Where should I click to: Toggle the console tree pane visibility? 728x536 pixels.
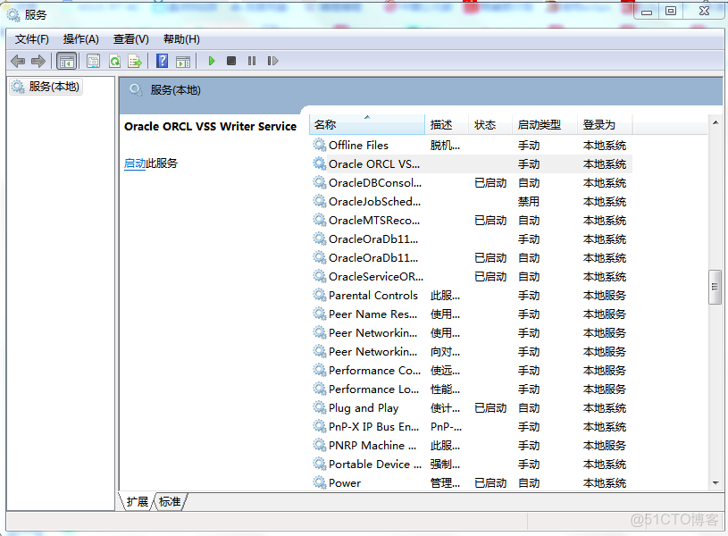[66, 61]
